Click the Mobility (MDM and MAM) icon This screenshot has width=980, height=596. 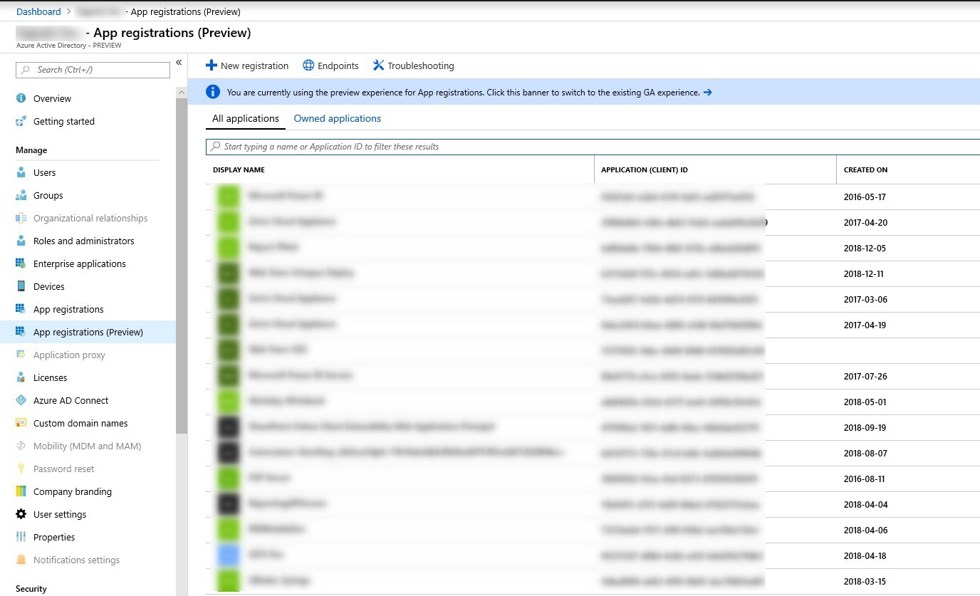point(21,446)
